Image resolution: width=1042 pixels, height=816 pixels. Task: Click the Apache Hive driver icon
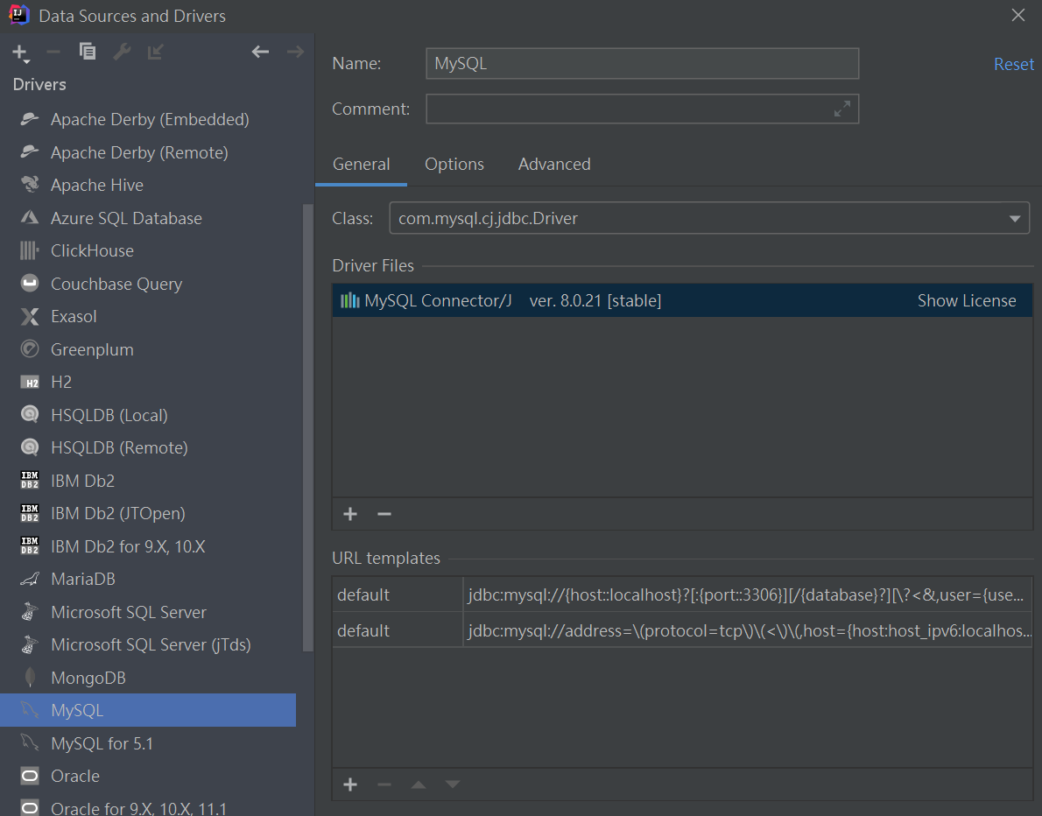click(29, 185)
